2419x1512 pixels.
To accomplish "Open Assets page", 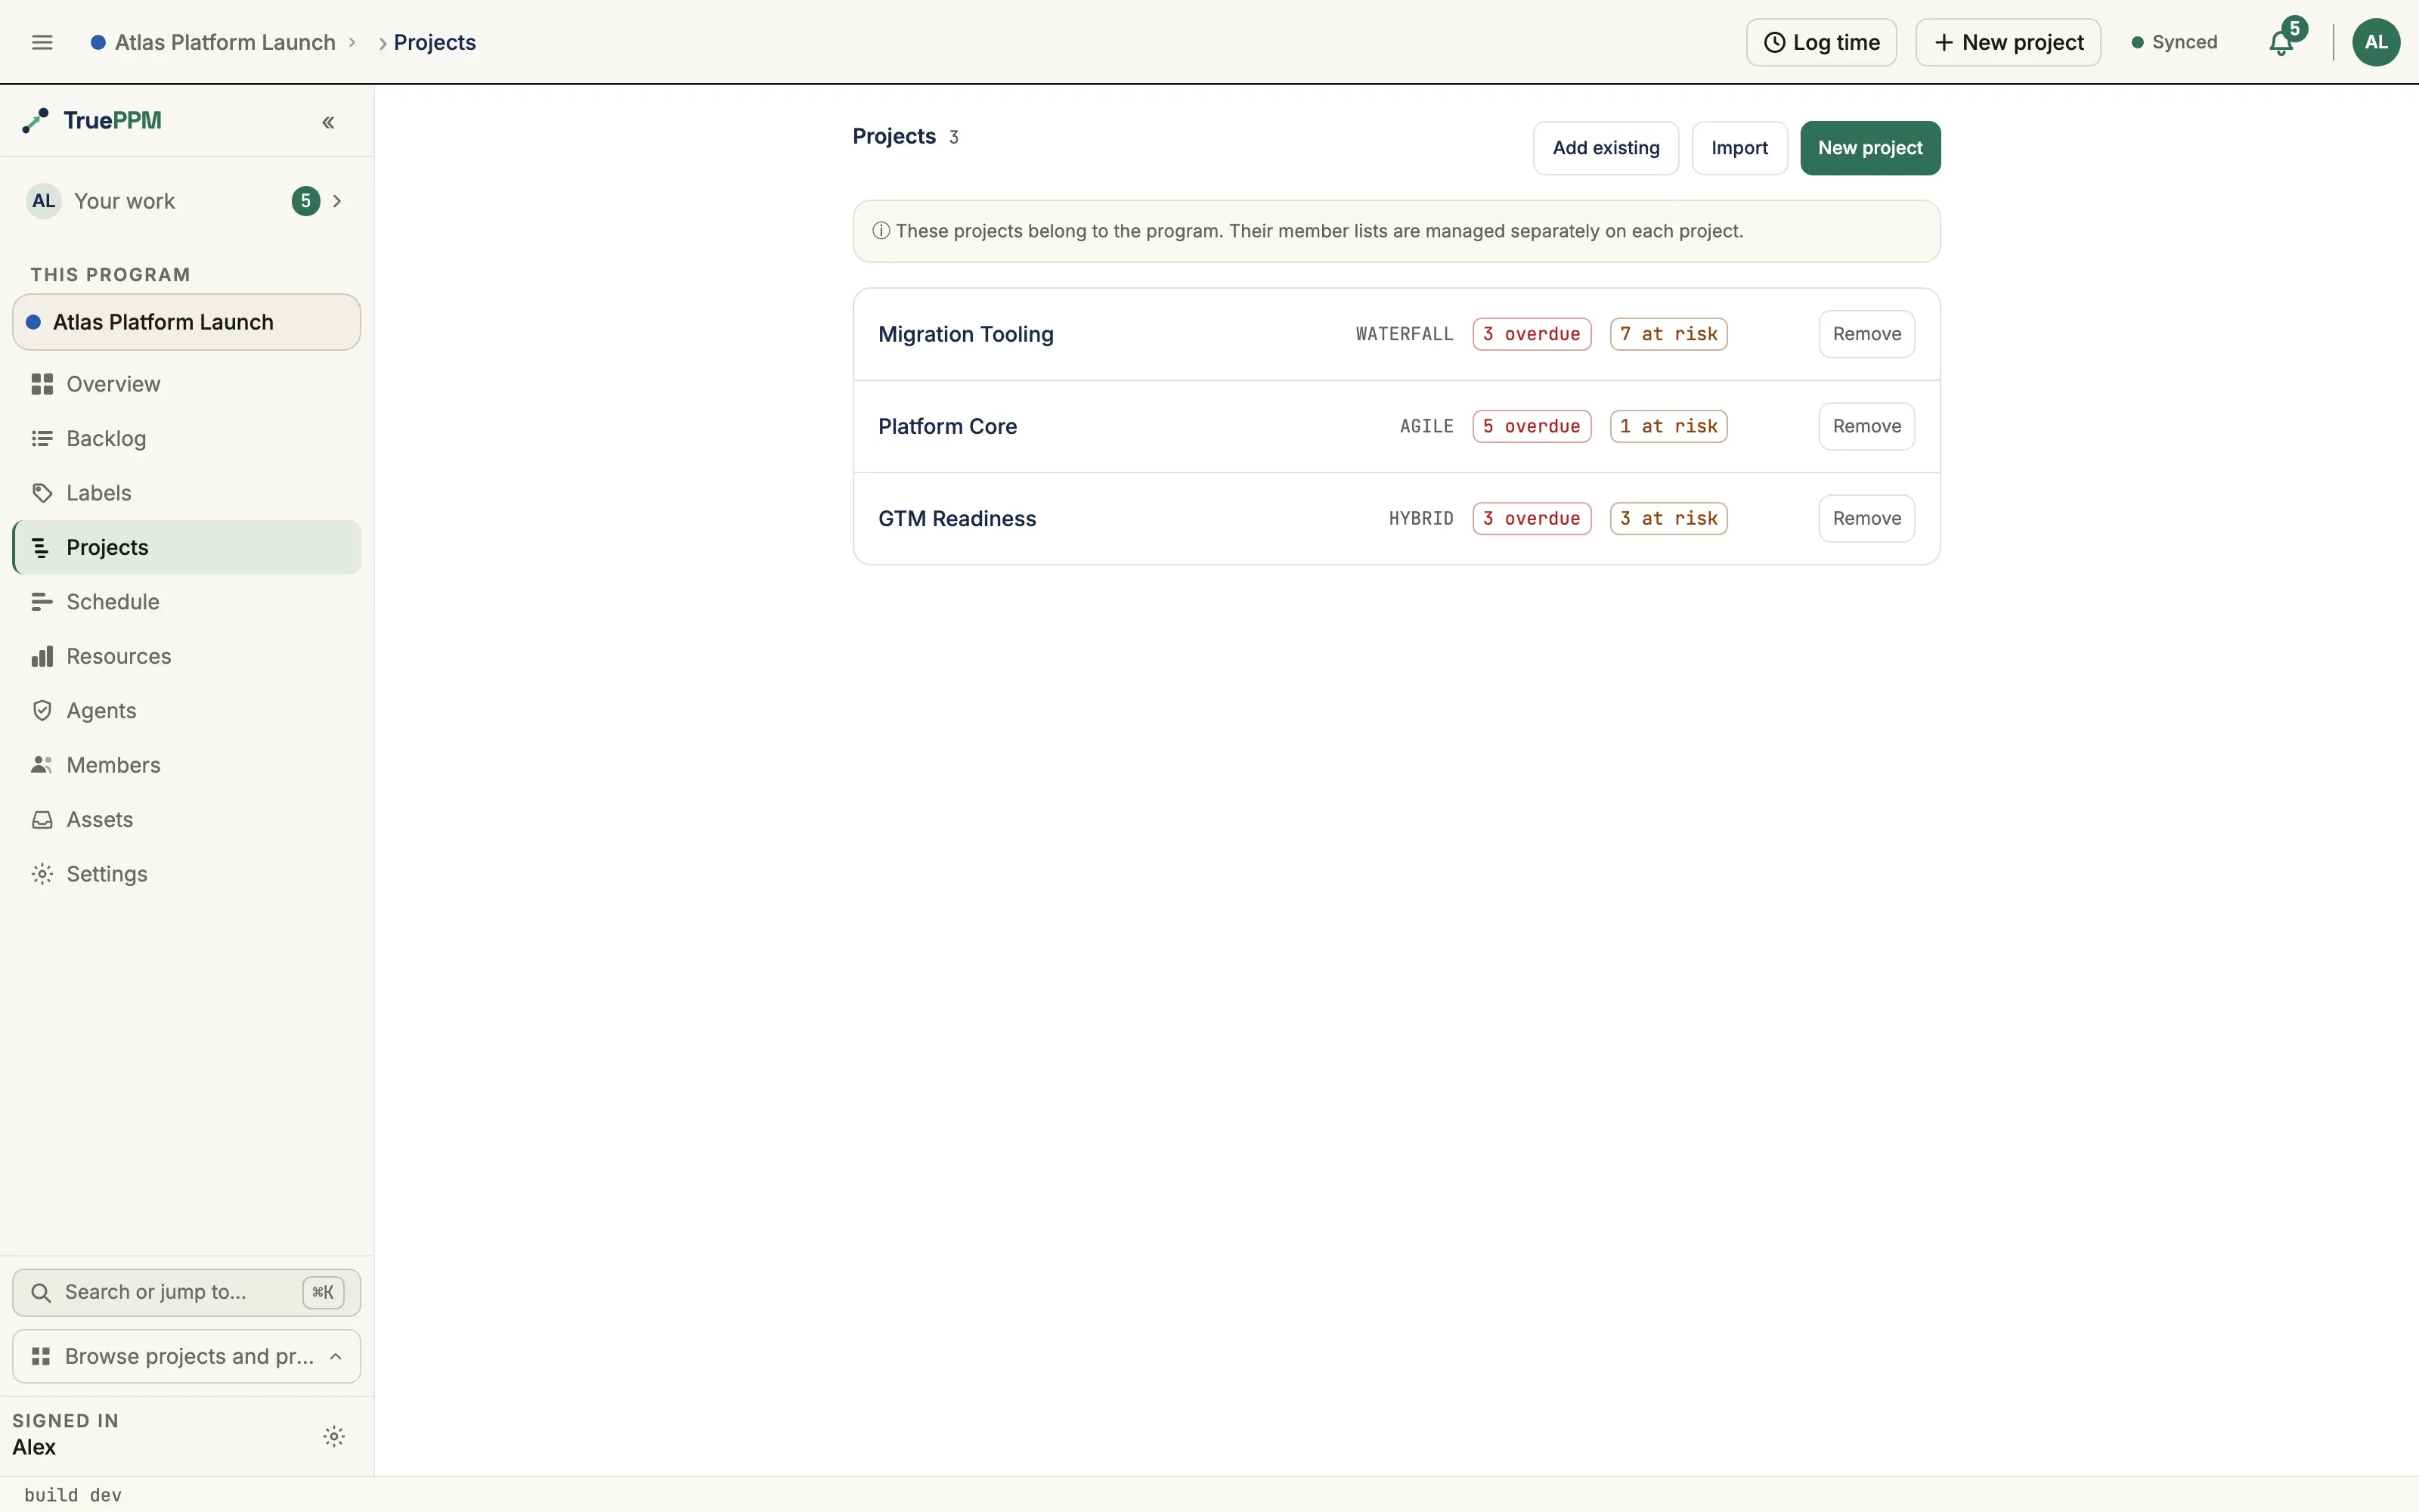I will coord(187,820).
